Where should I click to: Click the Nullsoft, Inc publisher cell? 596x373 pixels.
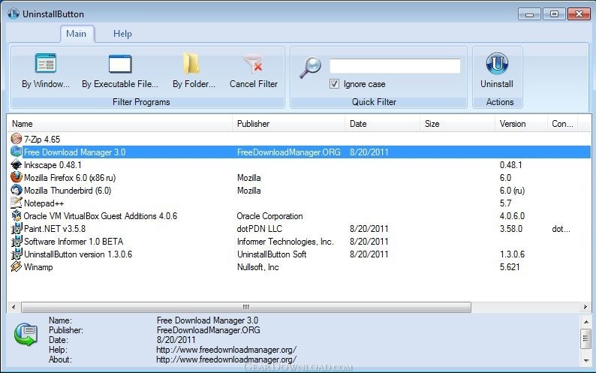258,267
